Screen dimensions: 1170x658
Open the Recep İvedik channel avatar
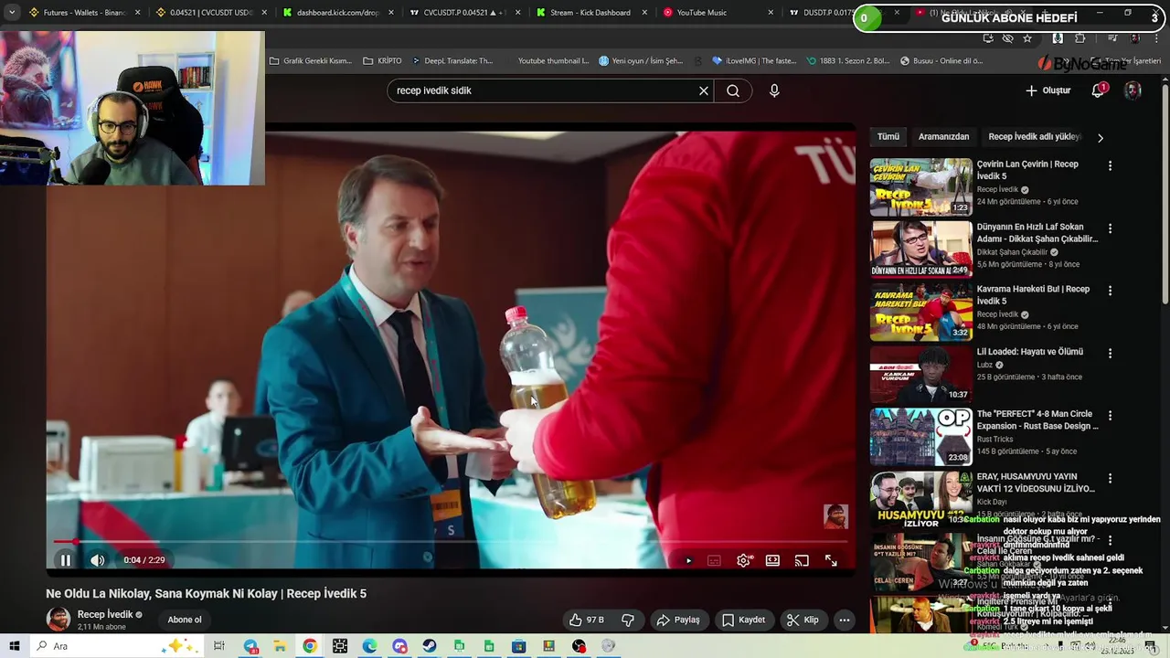58,620
